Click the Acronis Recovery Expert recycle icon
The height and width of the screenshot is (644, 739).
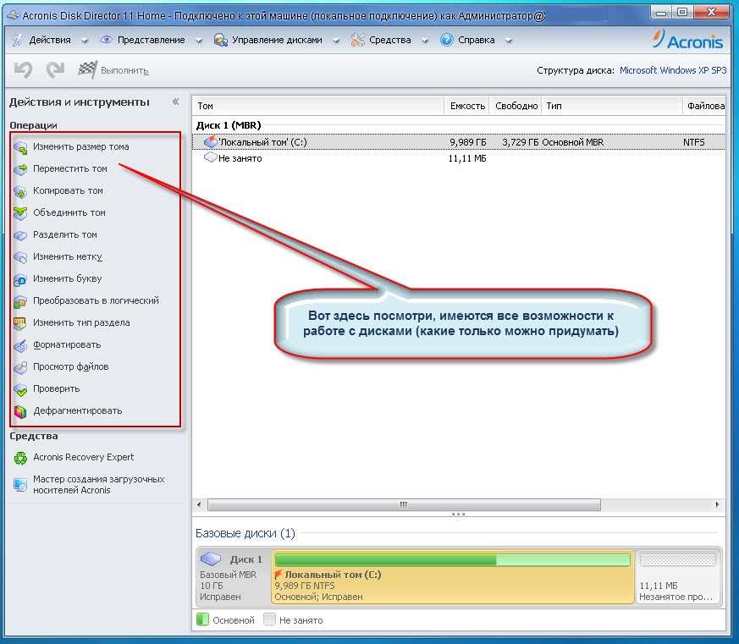(20, 458)
